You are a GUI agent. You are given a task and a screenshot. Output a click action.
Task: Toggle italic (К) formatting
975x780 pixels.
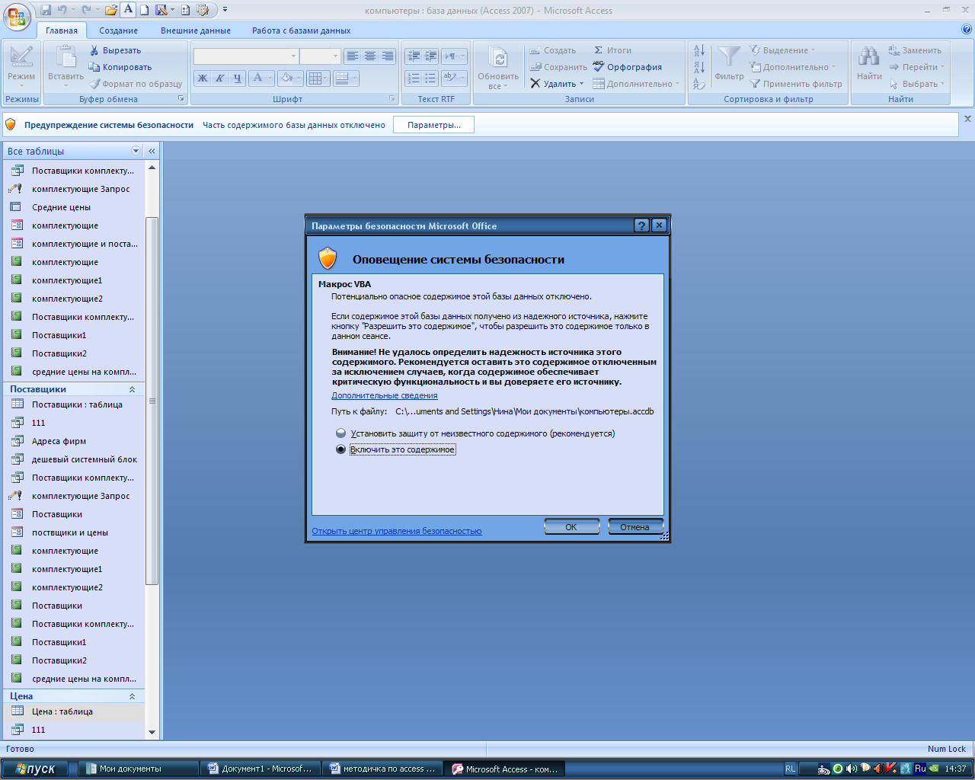219,78
